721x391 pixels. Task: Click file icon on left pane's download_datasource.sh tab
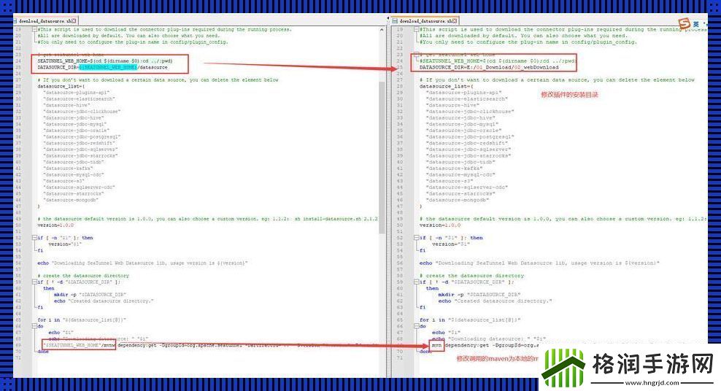[x=16, y=22]
